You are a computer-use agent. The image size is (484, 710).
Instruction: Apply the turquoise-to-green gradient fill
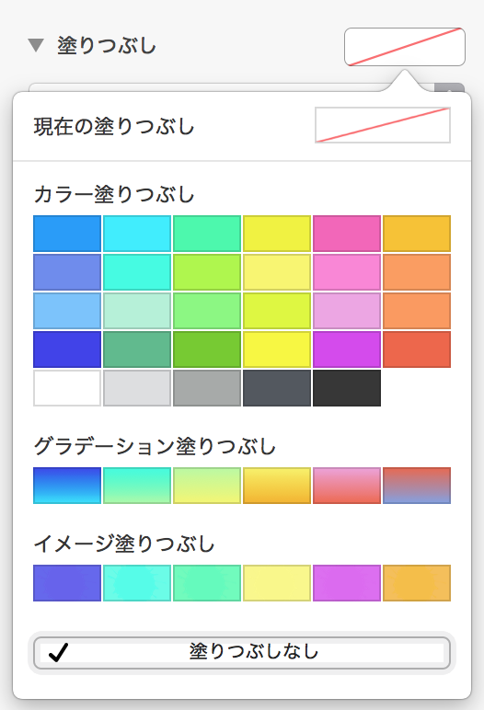click(137, 486)
